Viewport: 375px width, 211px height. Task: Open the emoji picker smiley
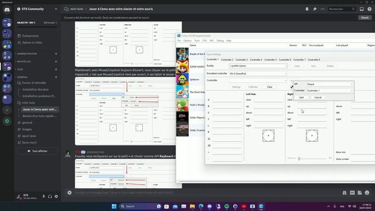click(367, 193)
